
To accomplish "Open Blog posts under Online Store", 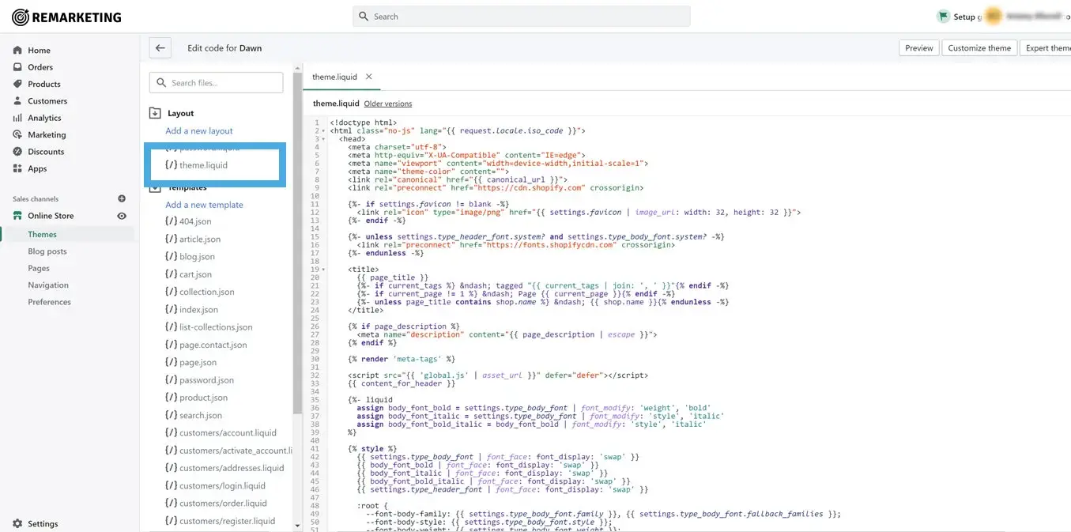I will pyautogui.click(x=47, y=251).
